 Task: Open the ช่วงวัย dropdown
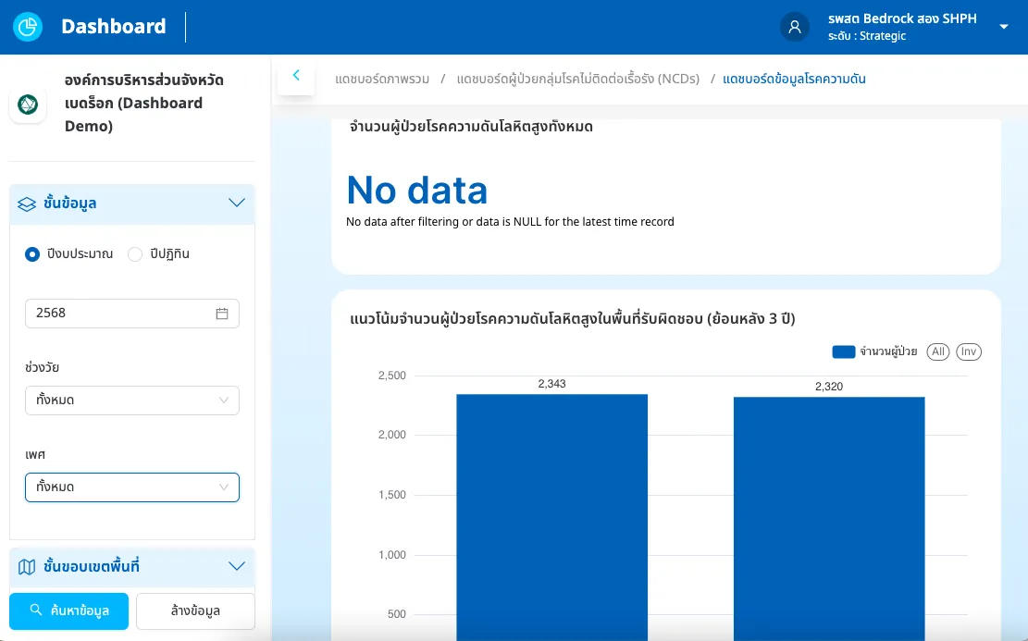pos(132,401)
